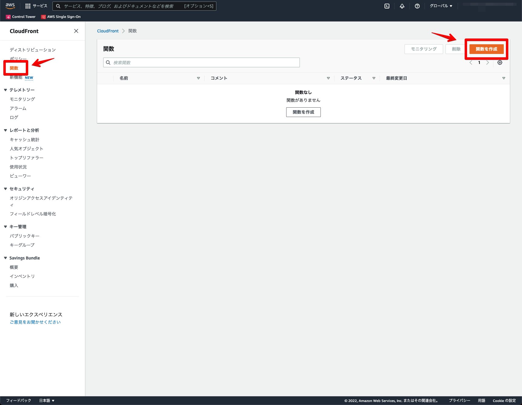The image size is (522, 405).
Task: Open the グローバル region dropdown
Action: pos(441,6)
